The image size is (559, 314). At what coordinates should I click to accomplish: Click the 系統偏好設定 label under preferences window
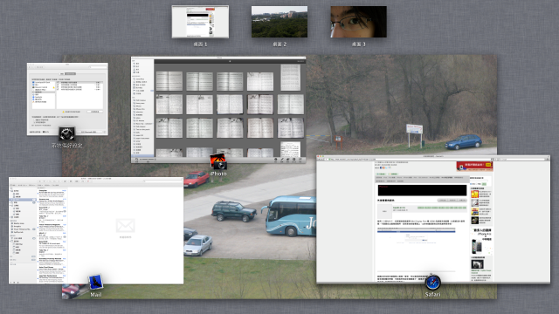pos(67,146)
